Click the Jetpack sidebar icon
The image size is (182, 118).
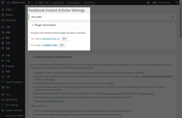(3, 15)
